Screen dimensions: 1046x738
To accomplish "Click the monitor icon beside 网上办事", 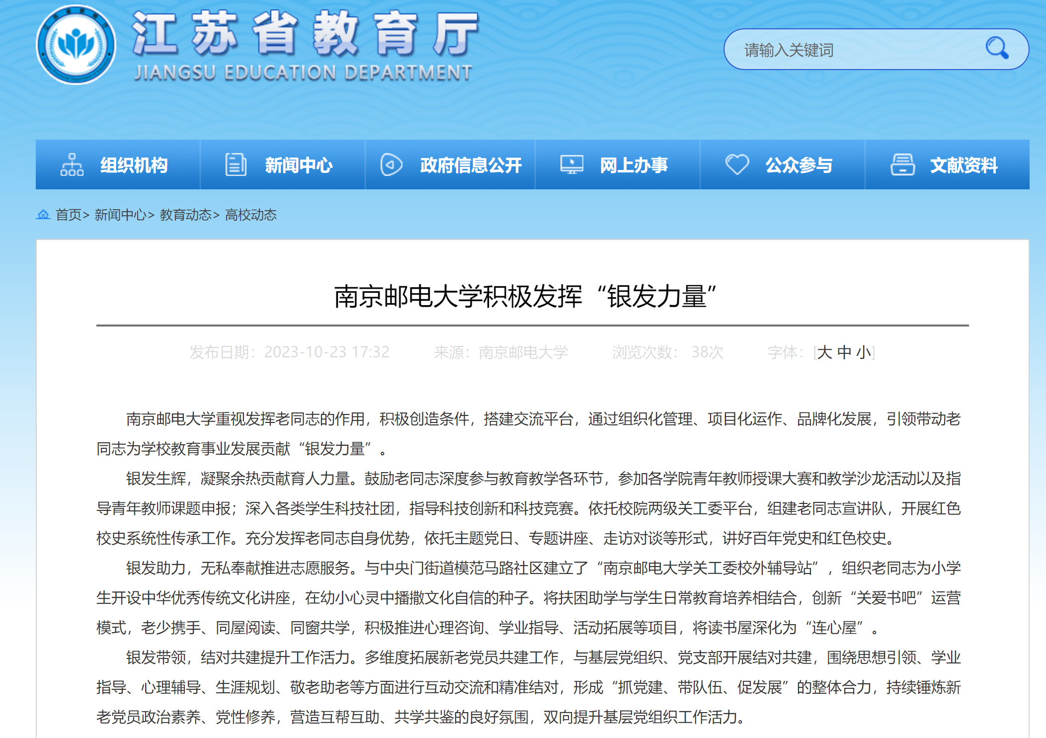I will (x=571, y=164).
